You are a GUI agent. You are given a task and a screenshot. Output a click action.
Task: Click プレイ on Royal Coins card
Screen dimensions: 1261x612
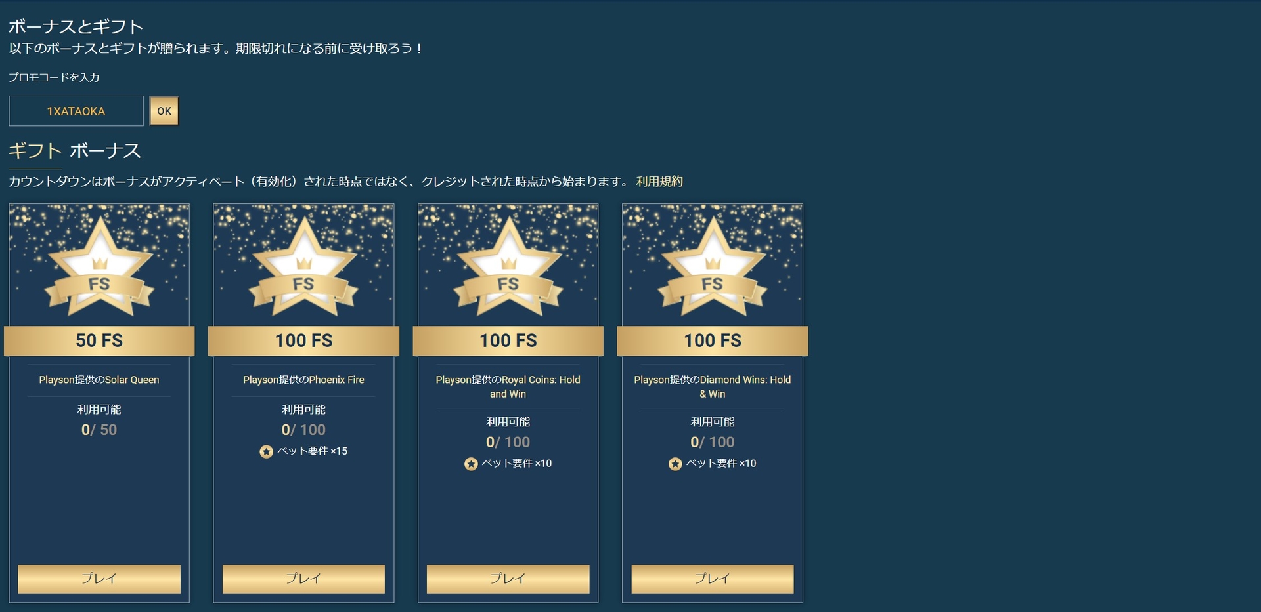508,579
